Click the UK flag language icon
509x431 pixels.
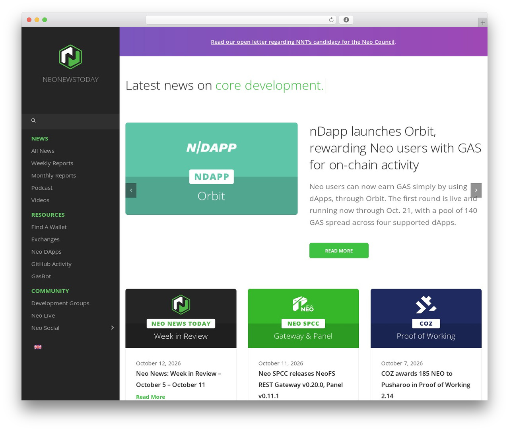pyautogui.click(x=38, y=347)
